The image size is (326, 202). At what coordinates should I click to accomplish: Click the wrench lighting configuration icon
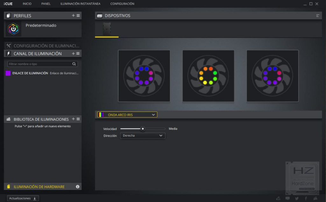coord(8,46)
